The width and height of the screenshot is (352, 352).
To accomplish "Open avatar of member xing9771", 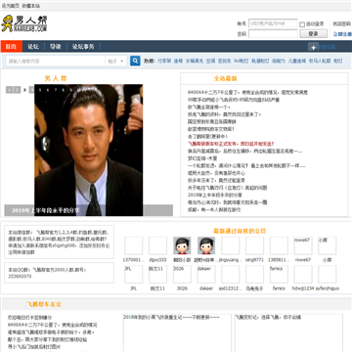I will 254,245.
